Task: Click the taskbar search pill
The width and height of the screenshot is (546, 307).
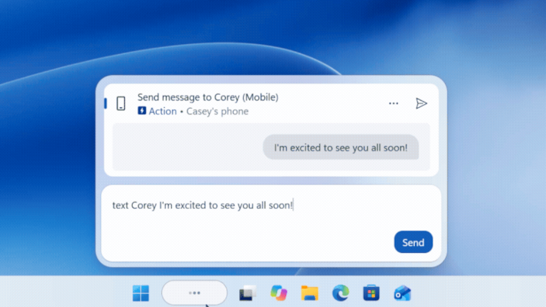Action: [x=194, y=292]
